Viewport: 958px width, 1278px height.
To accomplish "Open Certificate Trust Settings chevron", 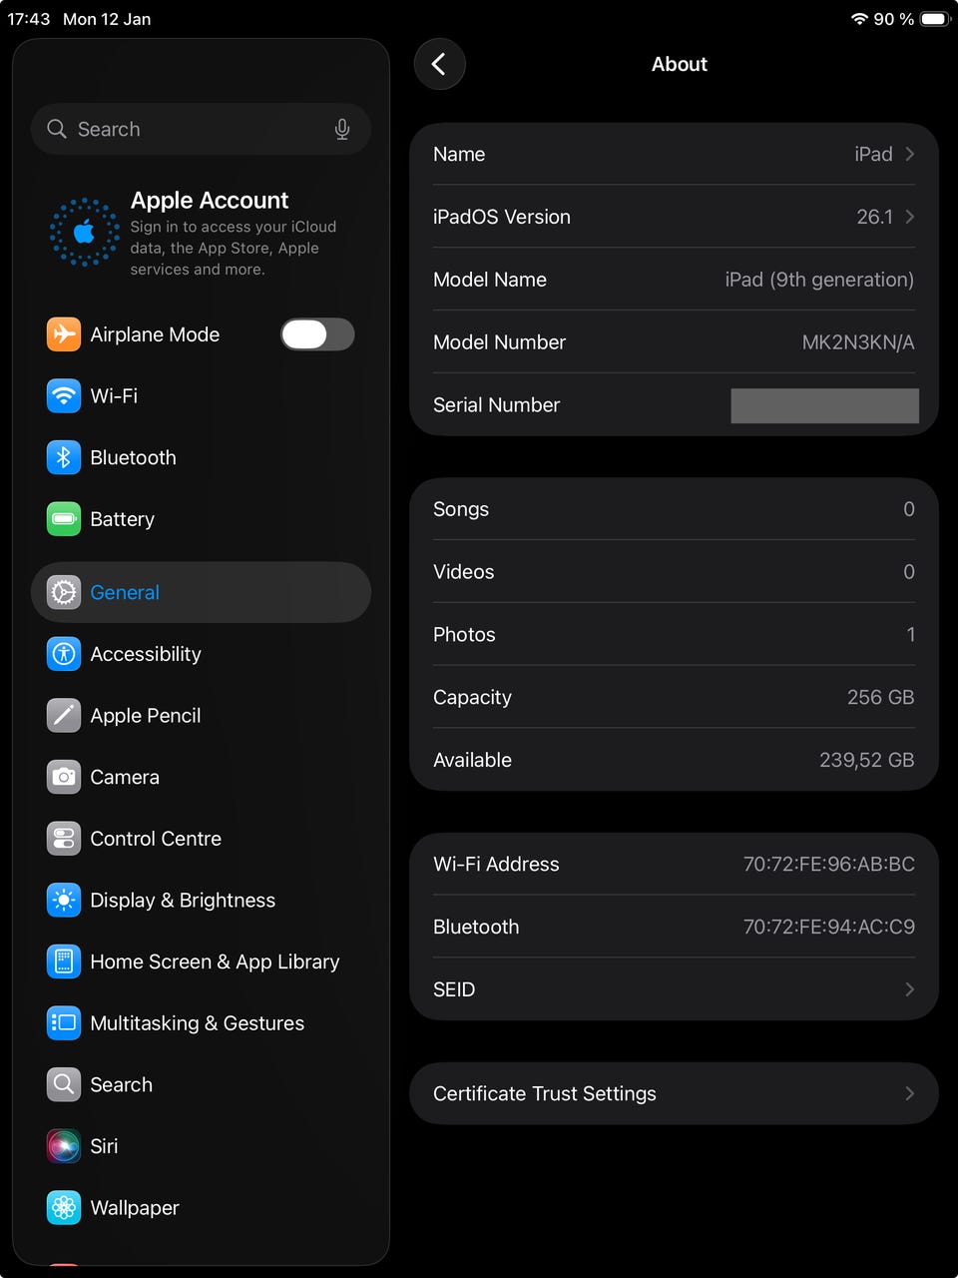I will tap(909, 1093).
